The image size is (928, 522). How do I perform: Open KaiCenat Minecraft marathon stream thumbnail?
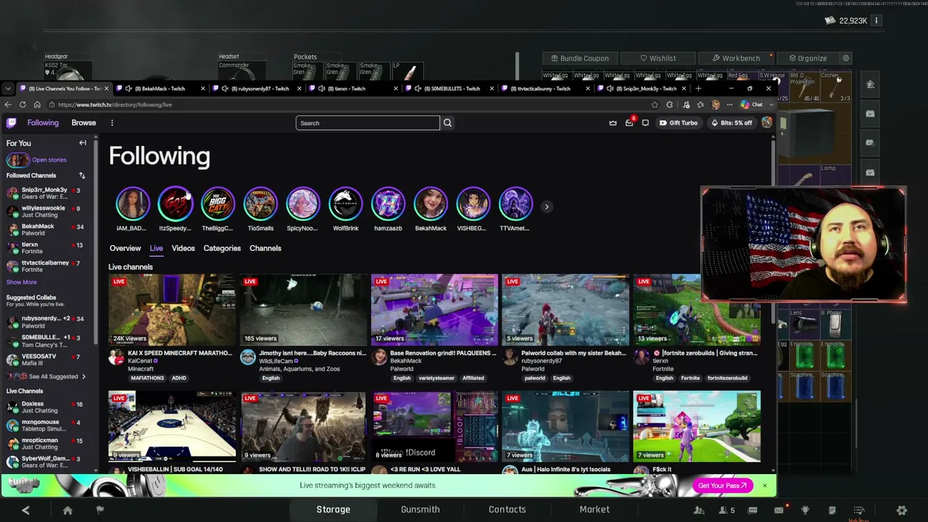click(x=172, y=310)
